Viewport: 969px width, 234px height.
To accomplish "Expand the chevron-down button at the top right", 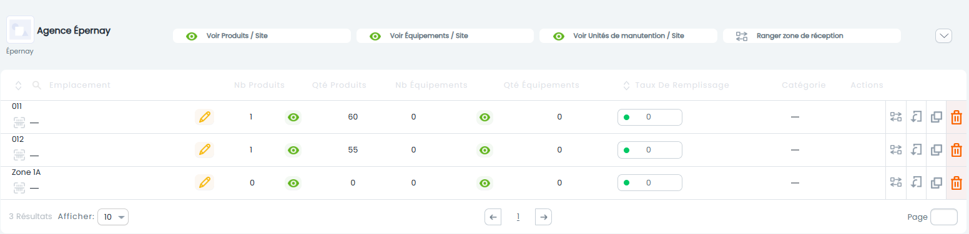I will point(943,36).
